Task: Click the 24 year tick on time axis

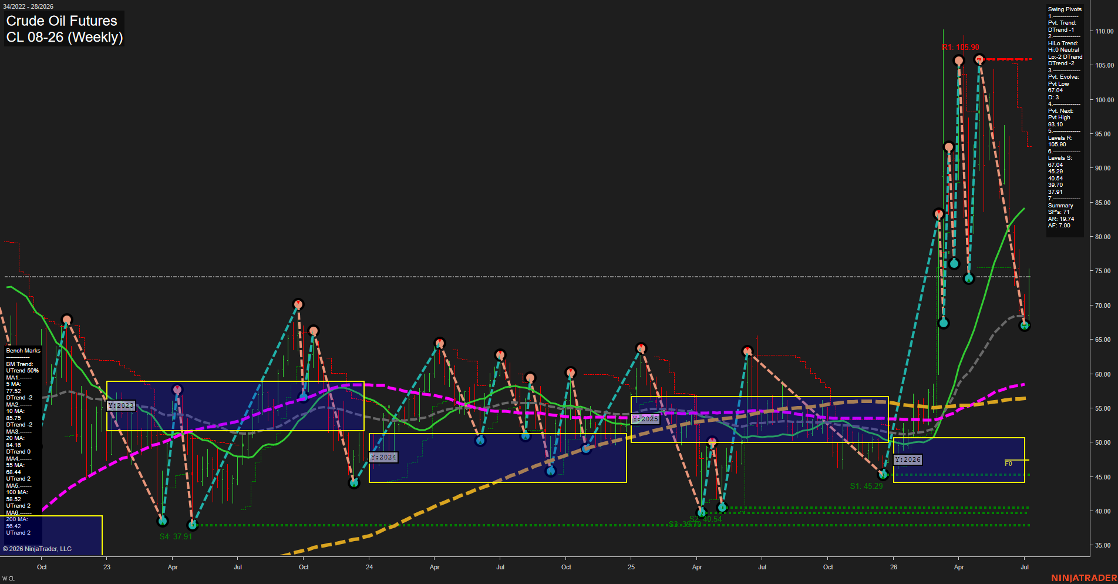Action: click(369, 567)
